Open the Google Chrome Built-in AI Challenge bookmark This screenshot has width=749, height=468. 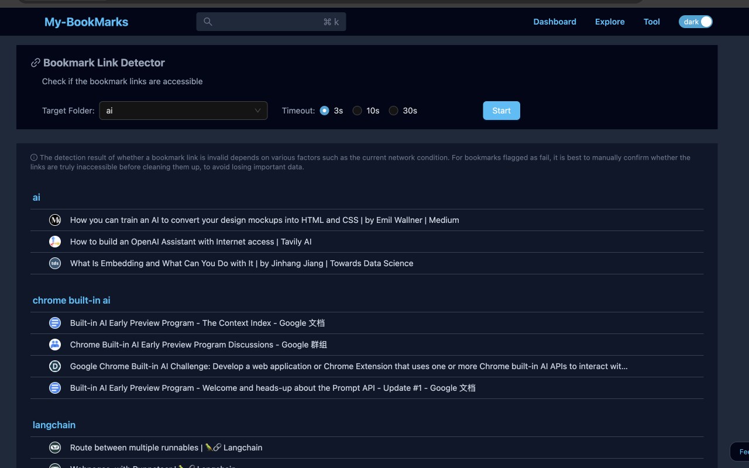click(x=349, y=366)
